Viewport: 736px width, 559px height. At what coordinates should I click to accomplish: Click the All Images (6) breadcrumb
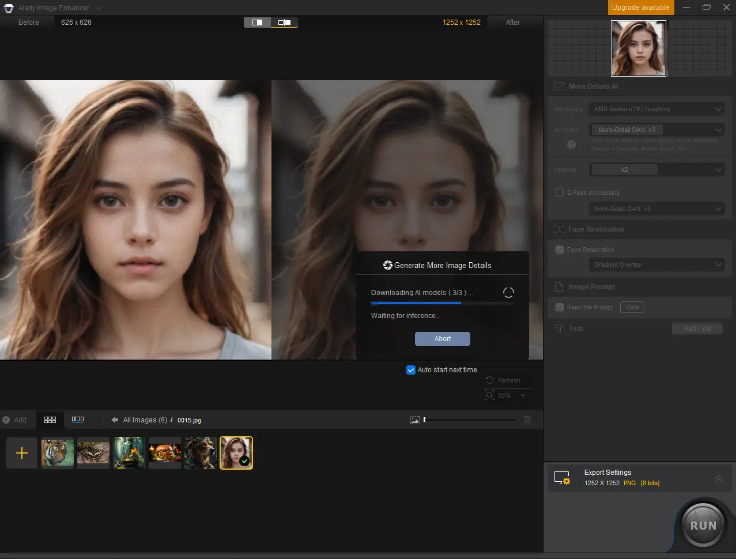coord(145,420)
